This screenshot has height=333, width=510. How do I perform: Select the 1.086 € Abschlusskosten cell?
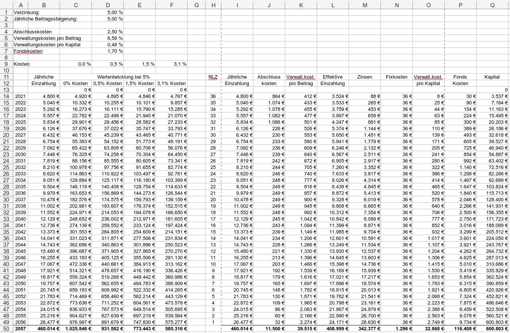pyautogui.click(x=269, y=122)
